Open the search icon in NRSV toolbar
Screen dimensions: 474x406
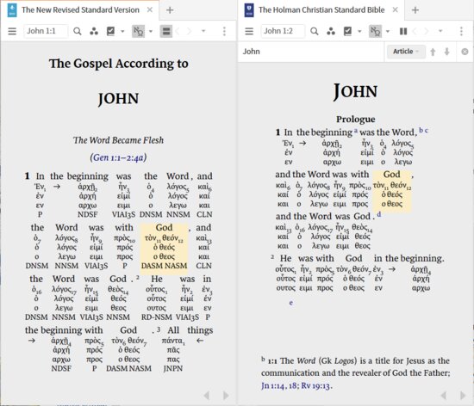[x=78, y=31]
